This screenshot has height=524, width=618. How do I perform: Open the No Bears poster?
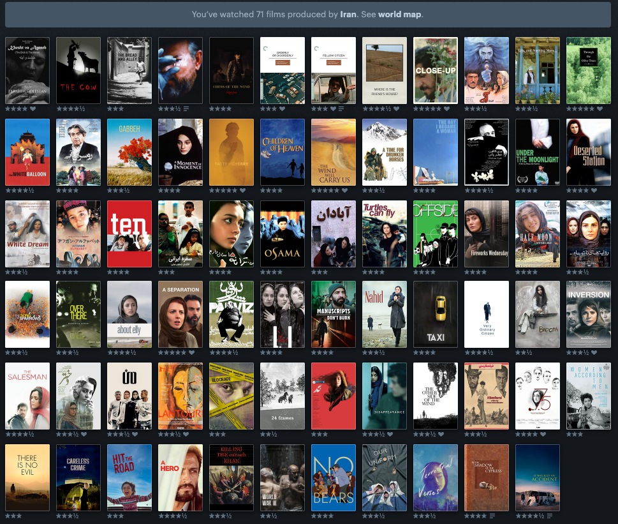334,478
